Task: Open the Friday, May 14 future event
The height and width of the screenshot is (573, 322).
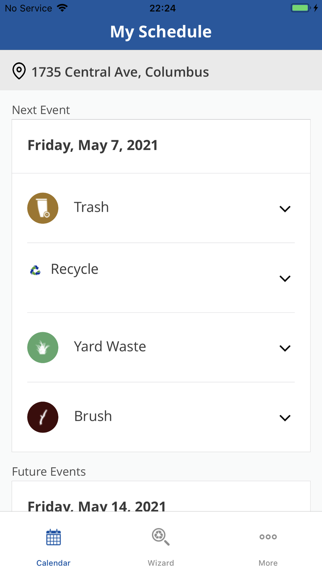Action: 97,504
